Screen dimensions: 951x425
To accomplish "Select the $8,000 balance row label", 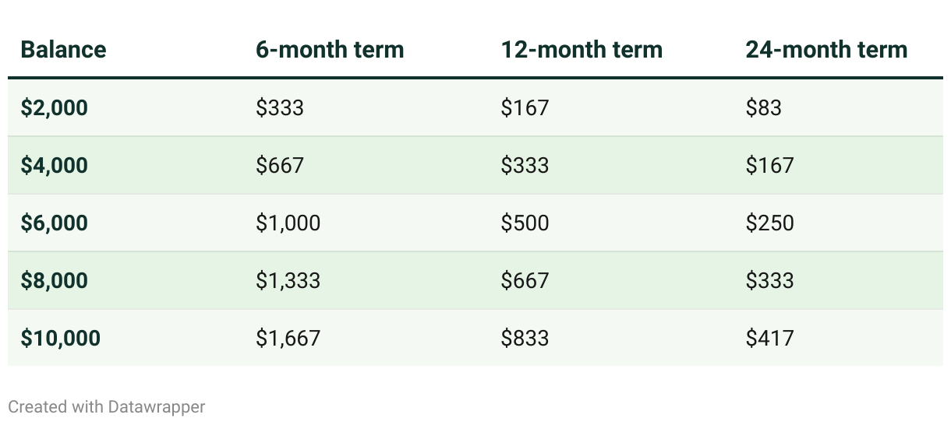I will pos(54,280).
